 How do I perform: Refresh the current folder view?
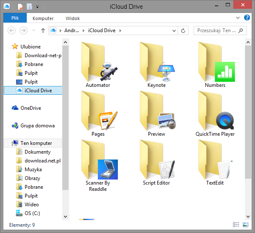(x=183, y=30)
